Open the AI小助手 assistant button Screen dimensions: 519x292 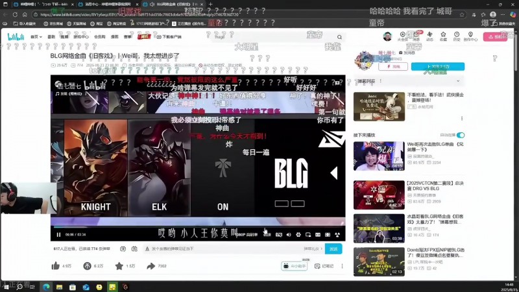pos(295,266)
